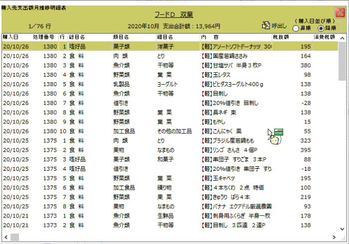Click the vertical scrollbar down arrow

point(343,229)
